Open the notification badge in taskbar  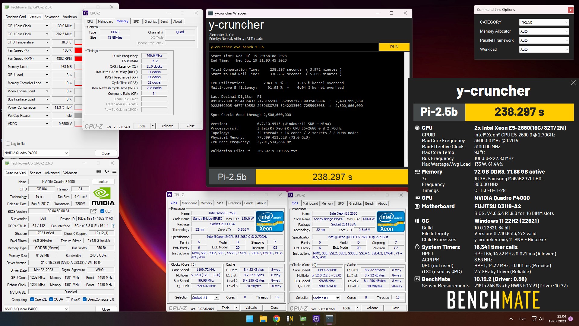tap(571, 319)
